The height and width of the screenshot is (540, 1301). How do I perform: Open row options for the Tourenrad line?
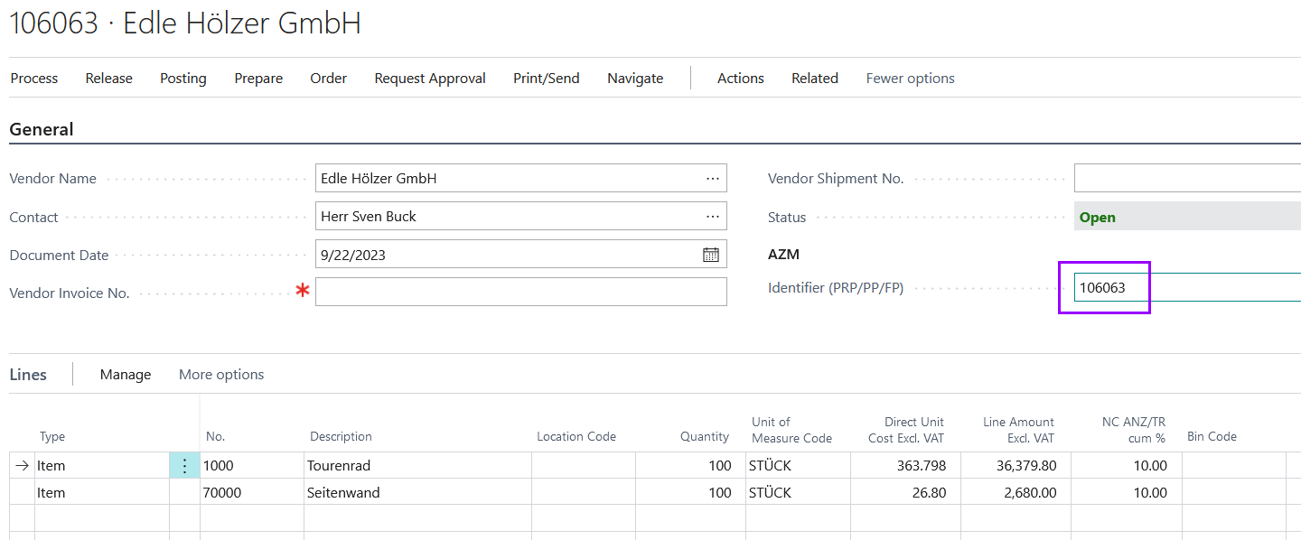[184, 466]
